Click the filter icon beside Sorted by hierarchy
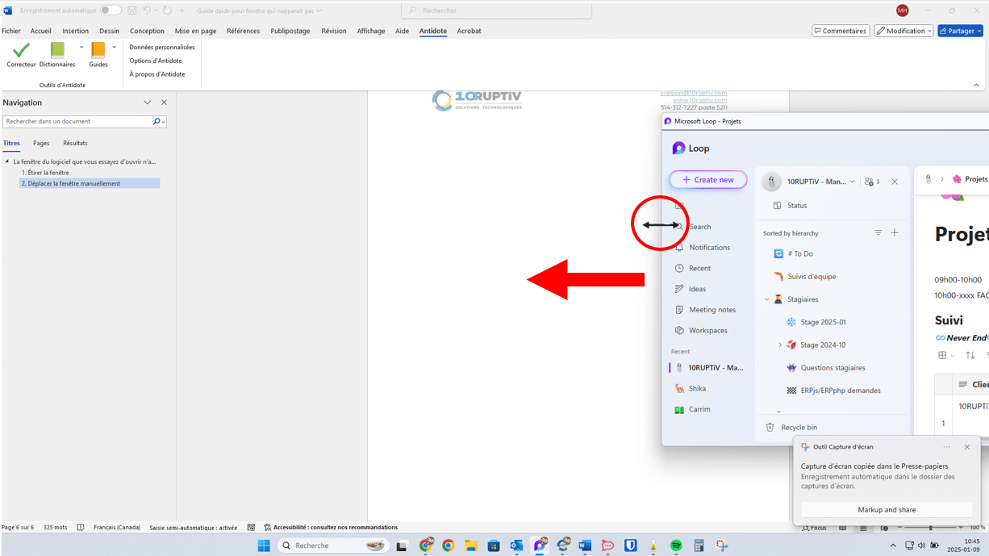Screen dimensions: 989x556 [878, 233]
